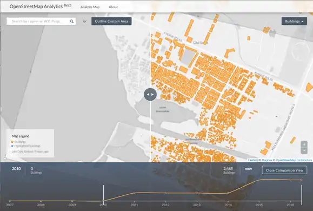
Task: Close Comparison View
Action: pyautogui.click(x=284, y=170)
